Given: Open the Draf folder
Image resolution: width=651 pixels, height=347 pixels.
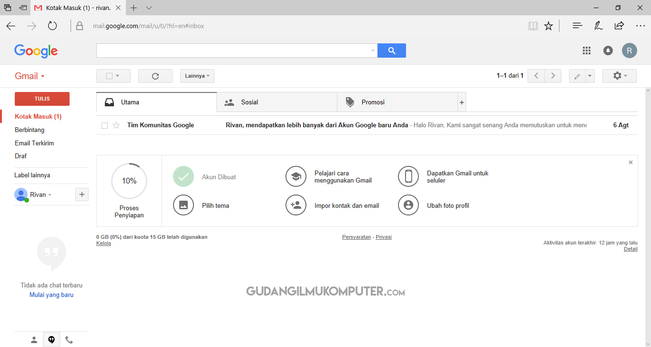Looking at the screenshot, I should coord(20,156).
